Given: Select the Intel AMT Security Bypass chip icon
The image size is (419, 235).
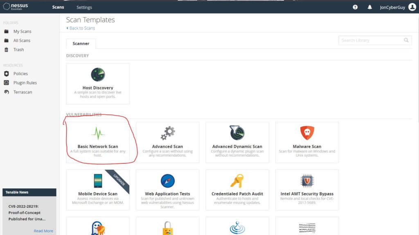Looking at the screenshot, I should point(307,181).
